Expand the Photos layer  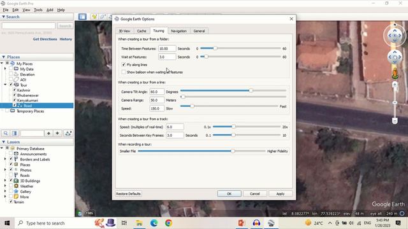[5, 170]
